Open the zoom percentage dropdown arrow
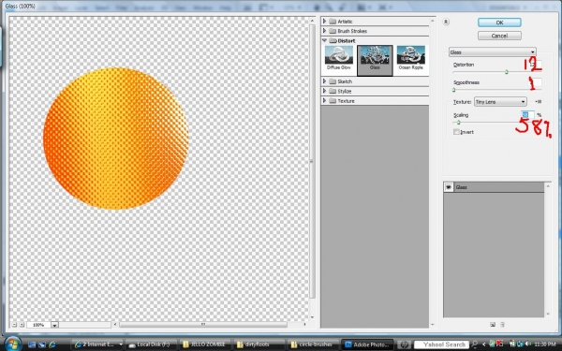The height and width of the screenshot is (351, 562). click(54, 325)
